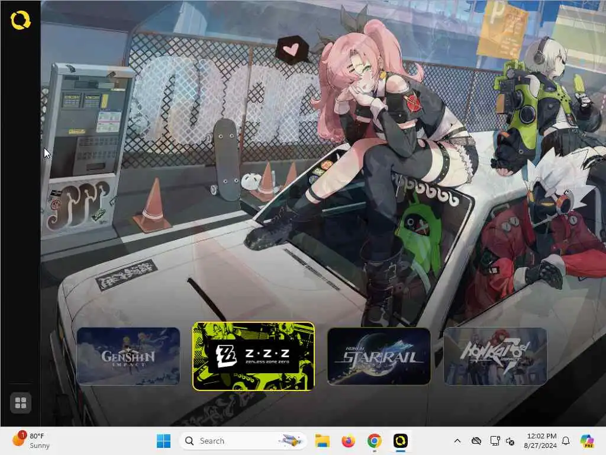This screenshot has height=455, width=606.
Task: Open Google Chrome from the taskbar
Action: [x=374, y=441]
